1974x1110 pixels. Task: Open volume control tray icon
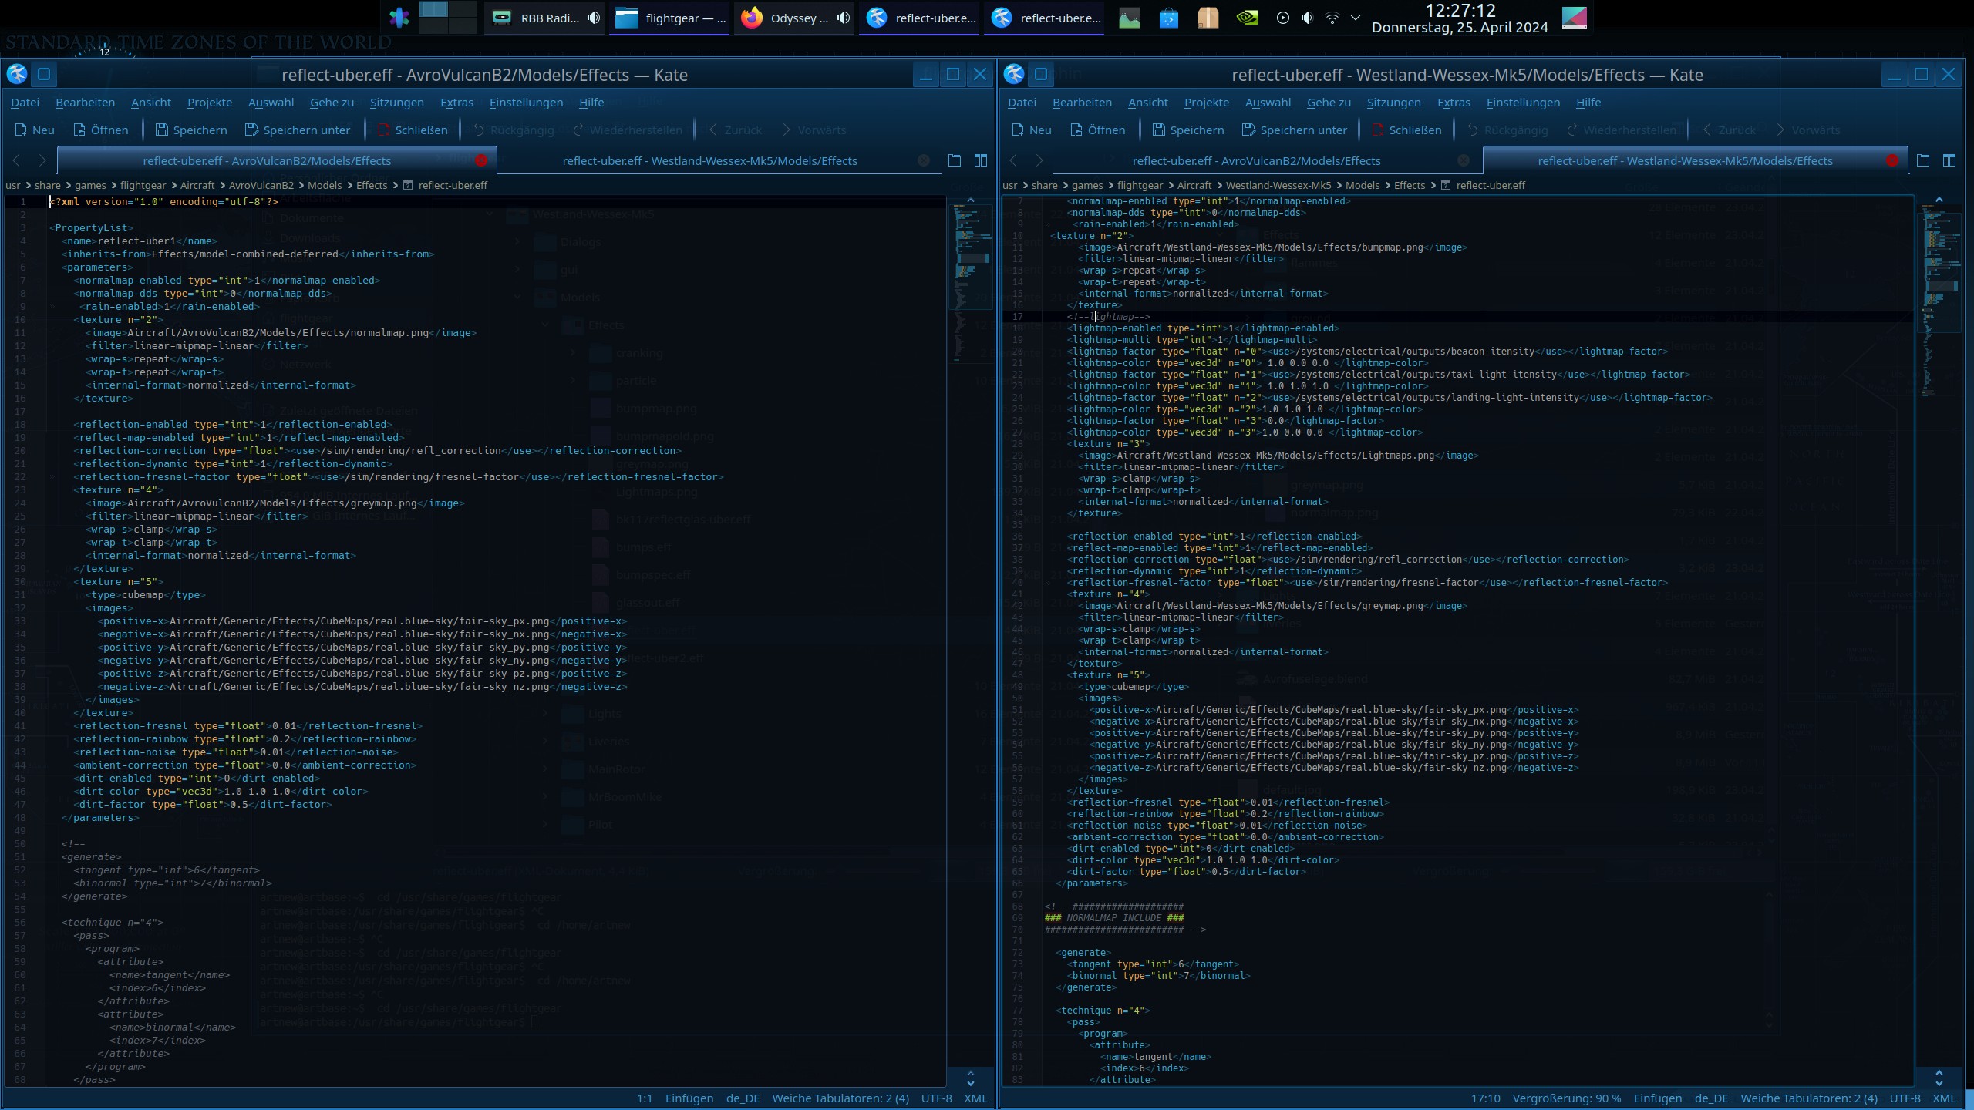pyautogui.click(x=1307, y=18)
